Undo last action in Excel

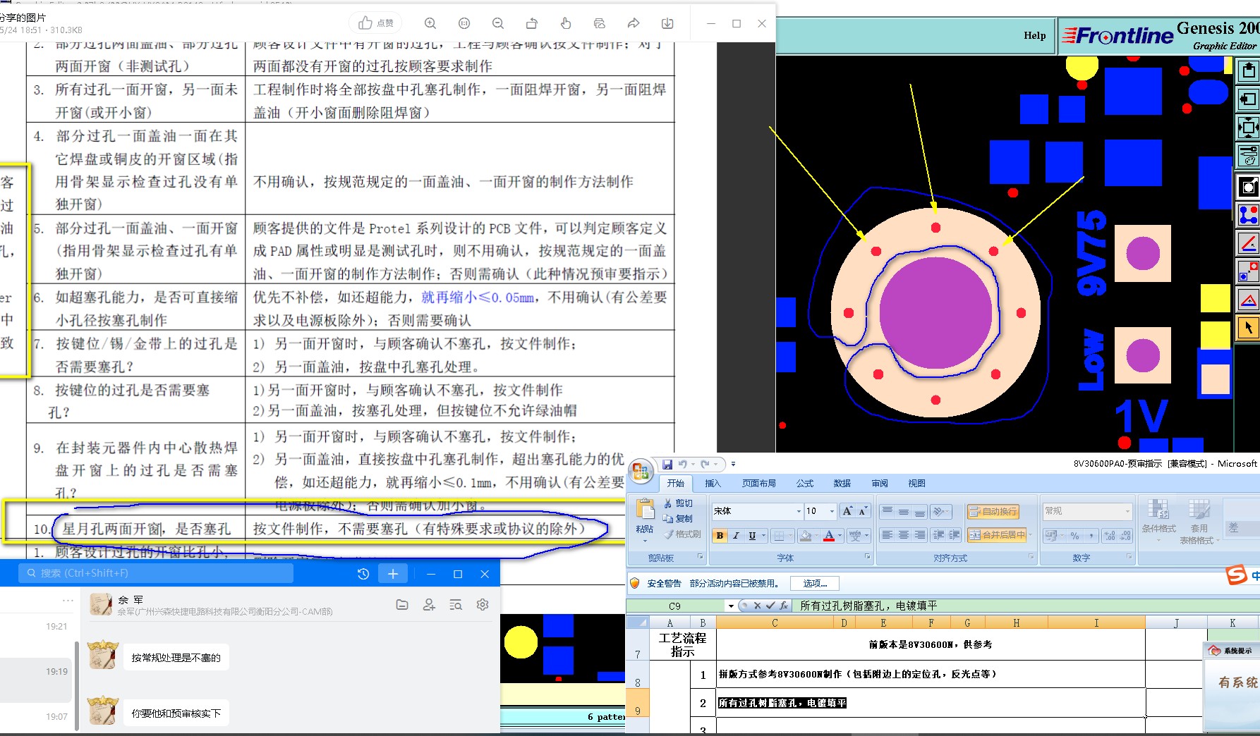tap(682, 464)
